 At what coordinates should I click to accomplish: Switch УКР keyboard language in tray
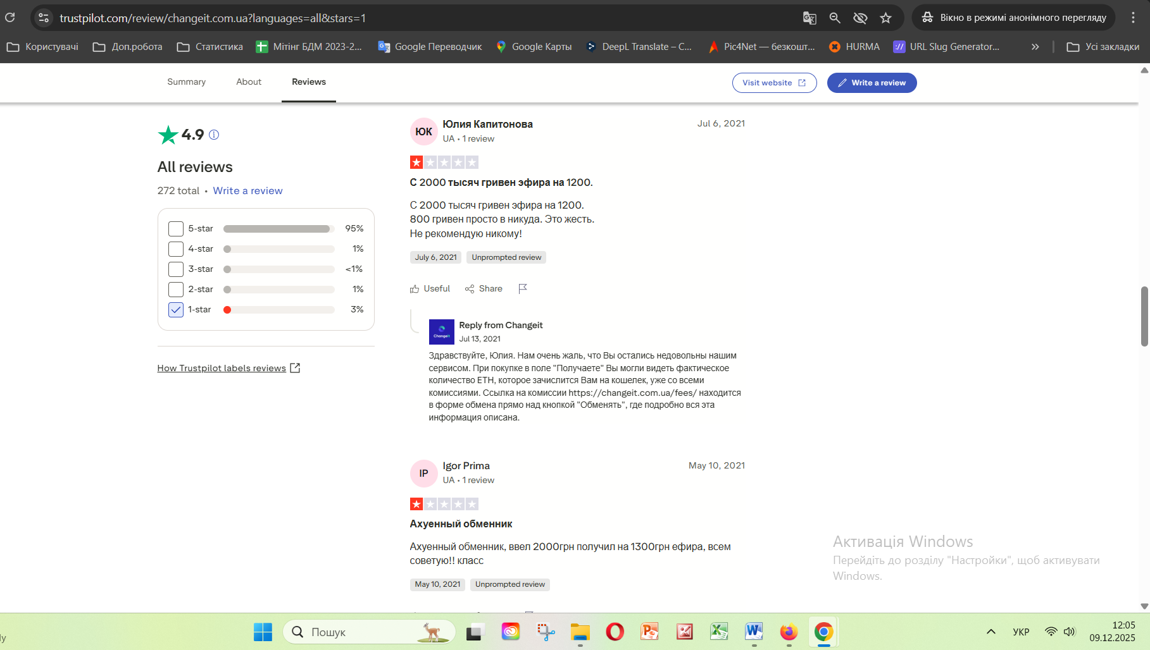(1021, 632)
